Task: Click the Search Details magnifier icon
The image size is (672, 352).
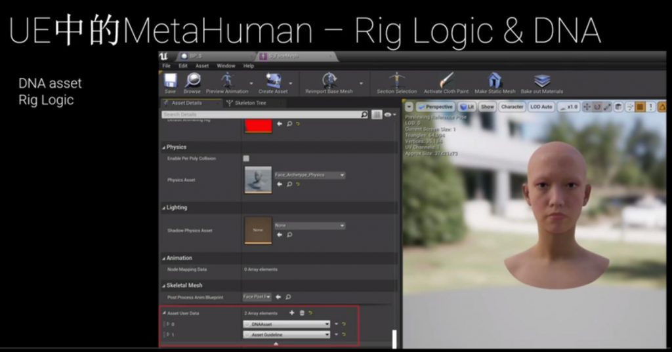Action: click(364, 114)
